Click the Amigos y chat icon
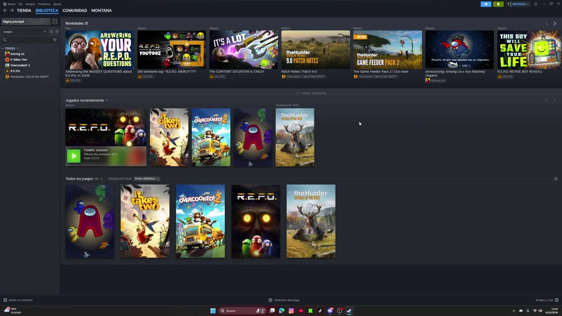This screenshot has width=562, height=316. click(557, 300)
